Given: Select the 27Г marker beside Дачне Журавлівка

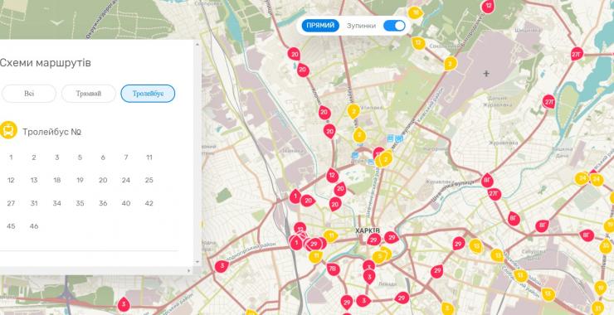Looking at the screenshot, I should click(549, 102).
